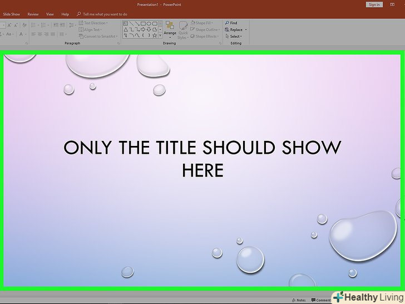Increase font size with the larger A icon

9,25
